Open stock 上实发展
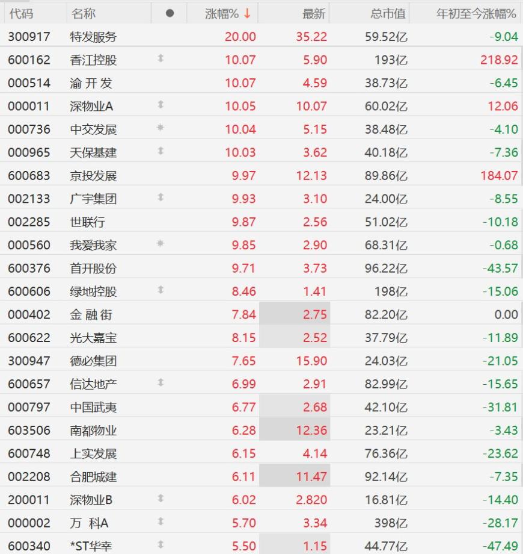Screen dimensions: 523x554 tap(93, 453)
